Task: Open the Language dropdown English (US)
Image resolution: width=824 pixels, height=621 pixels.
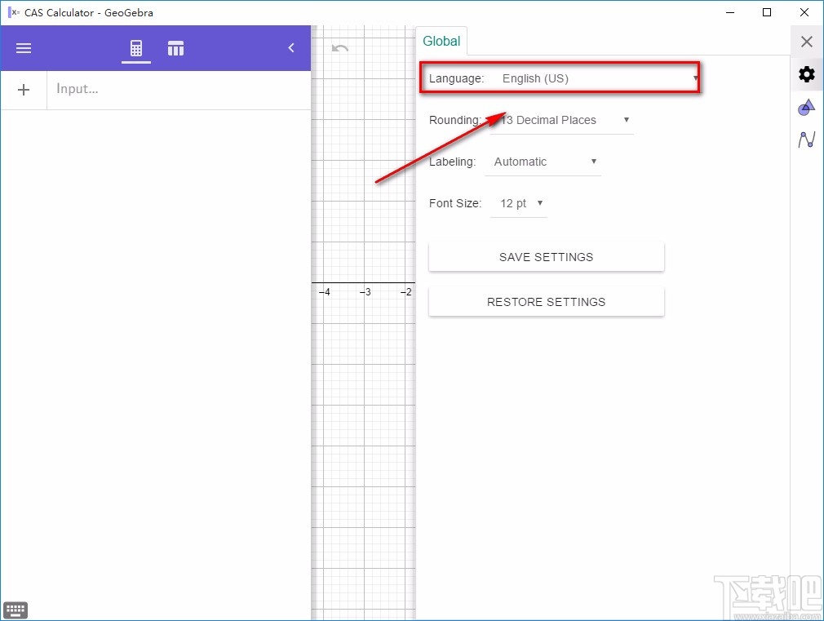Action: pos(595,78)
